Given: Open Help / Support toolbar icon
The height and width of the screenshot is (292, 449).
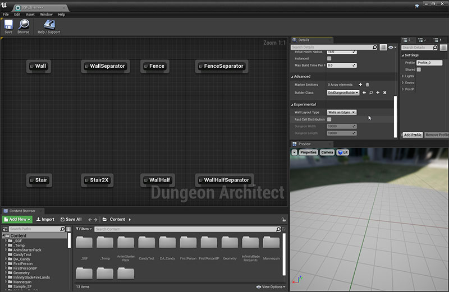Looking at the screenshot, I should point(49,26).
